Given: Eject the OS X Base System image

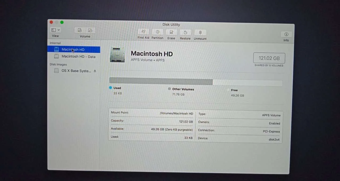Looking at the screenshot, I should click(x=95, y=71).
